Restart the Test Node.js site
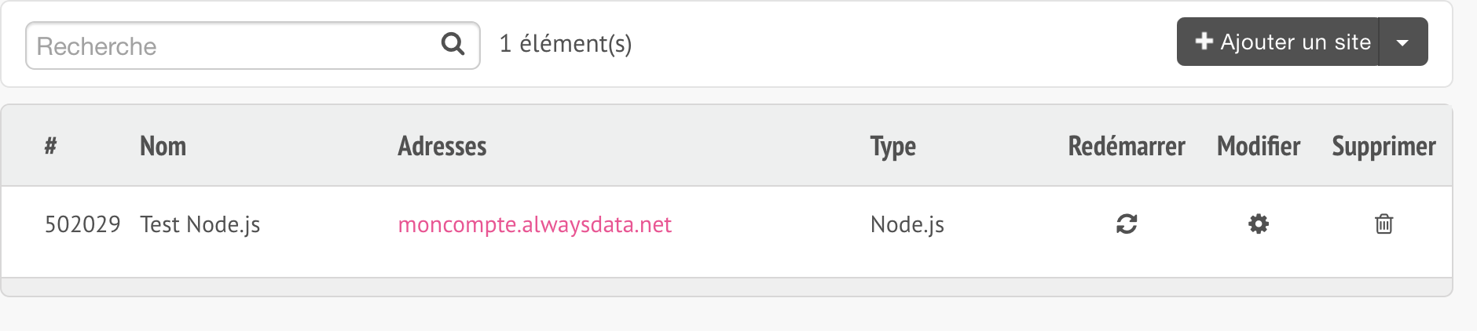The width and height of the screenshot is (1477, 331). (1127, 224)
